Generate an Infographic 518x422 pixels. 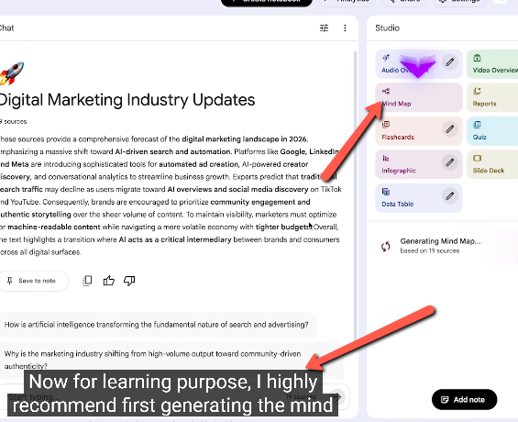click(x=419, y=164)
